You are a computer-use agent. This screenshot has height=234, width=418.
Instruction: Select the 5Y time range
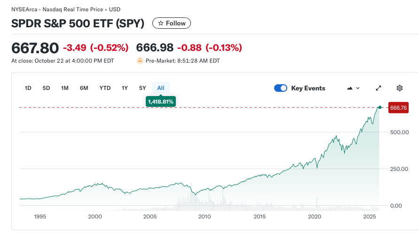[x=142, y=88]
